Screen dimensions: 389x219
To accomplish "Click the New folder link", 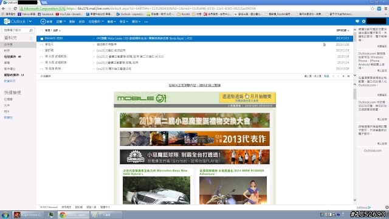I will tap(10, 81).
